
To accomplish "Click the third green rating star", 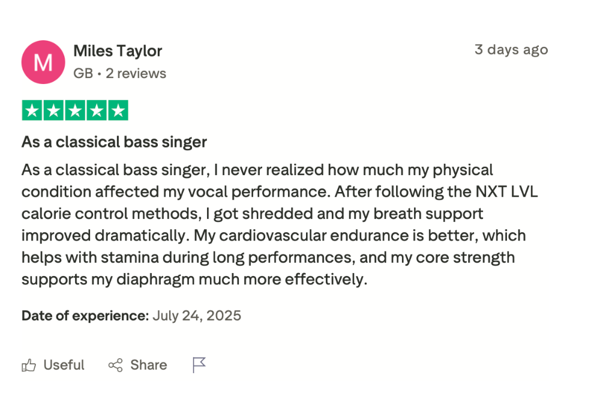I will coord(75,110).
